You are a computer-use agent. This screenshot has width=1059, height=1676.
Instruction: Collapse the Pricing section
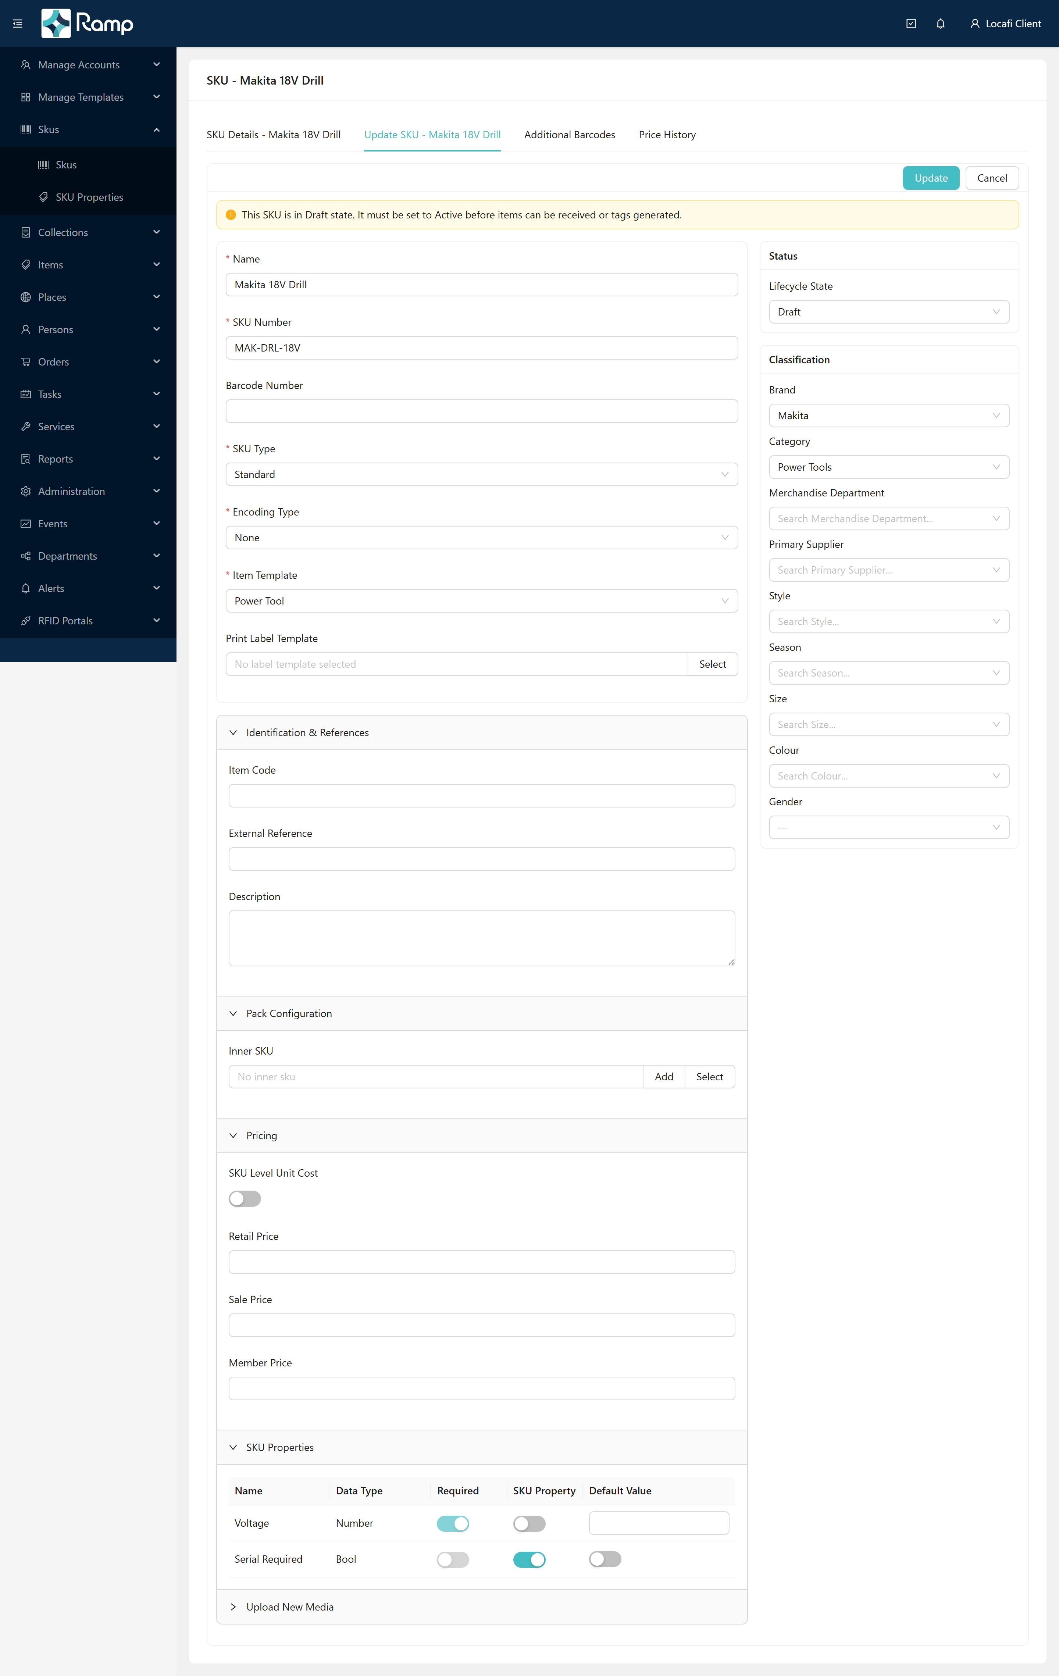481,1136
